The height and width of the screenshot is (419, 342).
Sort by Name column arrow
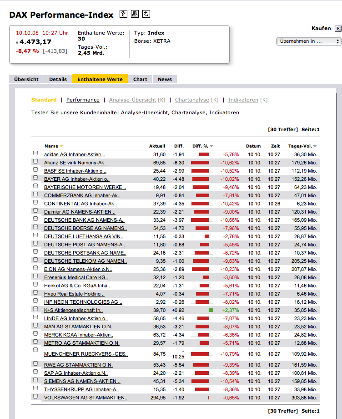(61, 146)
